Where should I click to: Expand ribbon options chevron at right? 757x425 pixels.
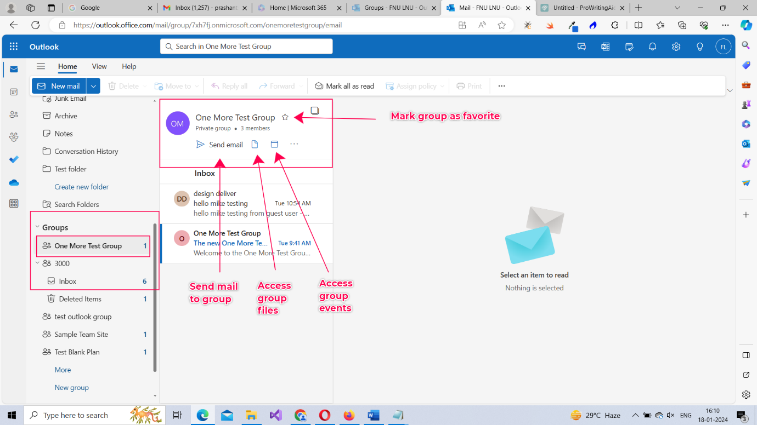(x=730, y=91)
